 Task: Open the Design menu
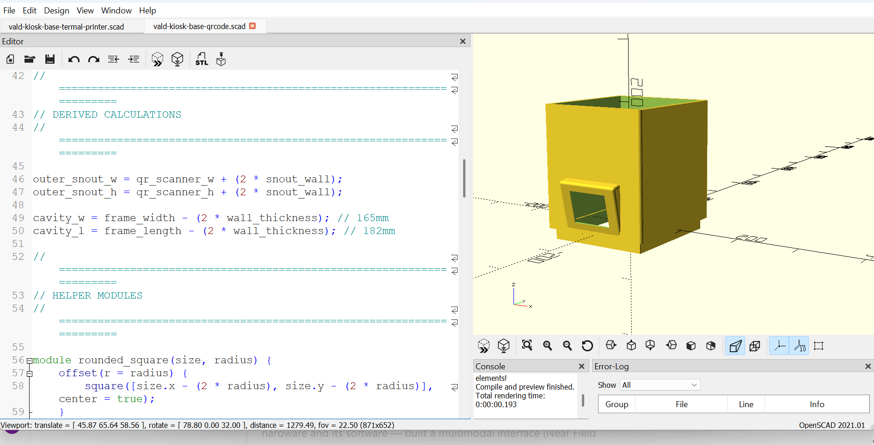(56, 10)
